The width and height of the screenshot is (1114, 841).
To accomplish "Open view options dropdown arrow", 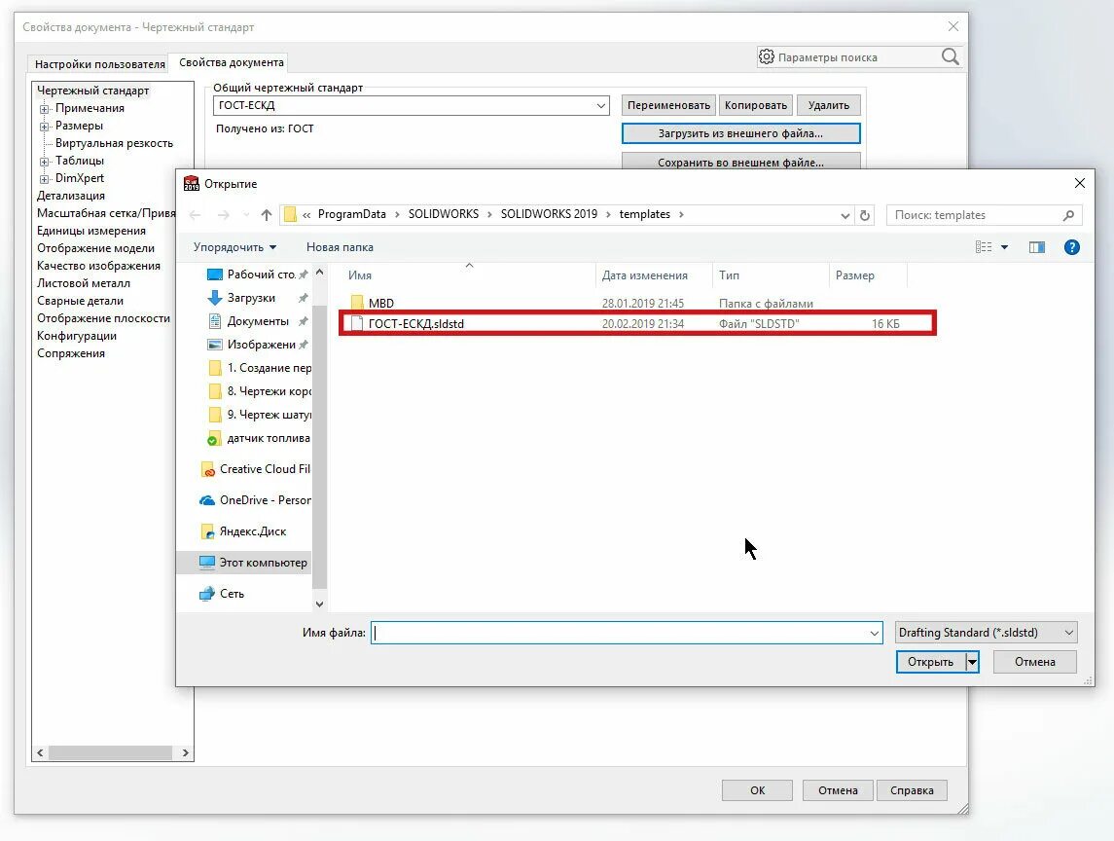I will [1005, 247].
